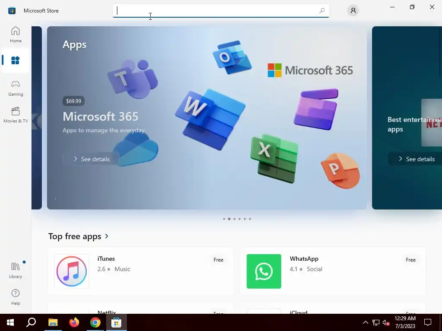Click See details for Microsoft 365
The image size is (442, 331).
point(91,159)
